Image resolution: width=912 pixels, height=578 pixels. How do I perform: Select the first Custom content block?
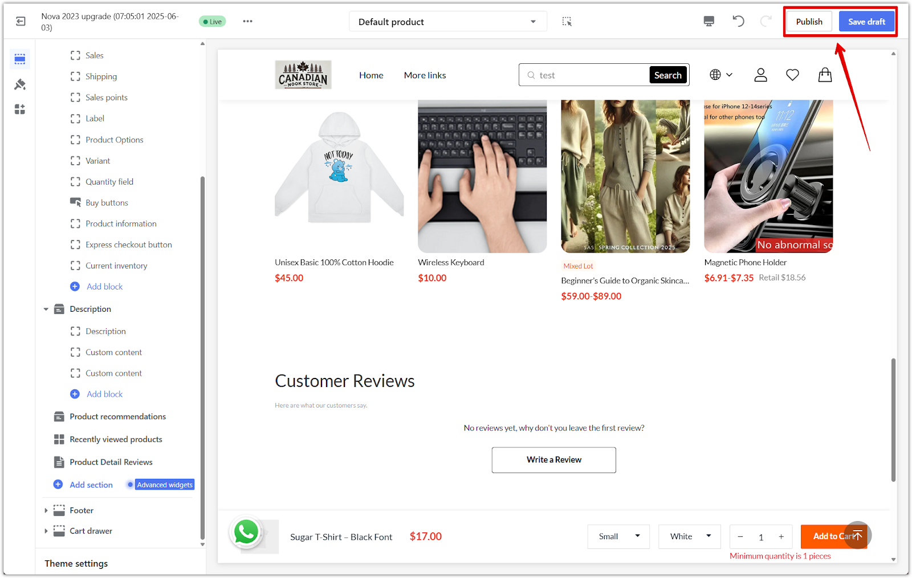113,352
